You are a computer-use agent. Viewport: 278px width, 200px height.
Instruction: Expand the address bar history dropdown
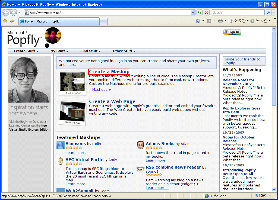point(193,12)
